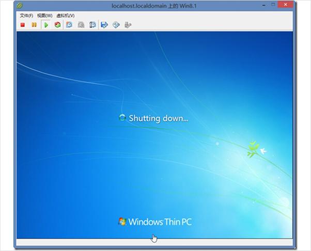Connect floppy device via diskette icon
Image resolution: width=311 pixels, height=251 pixels.
(104, 25)
